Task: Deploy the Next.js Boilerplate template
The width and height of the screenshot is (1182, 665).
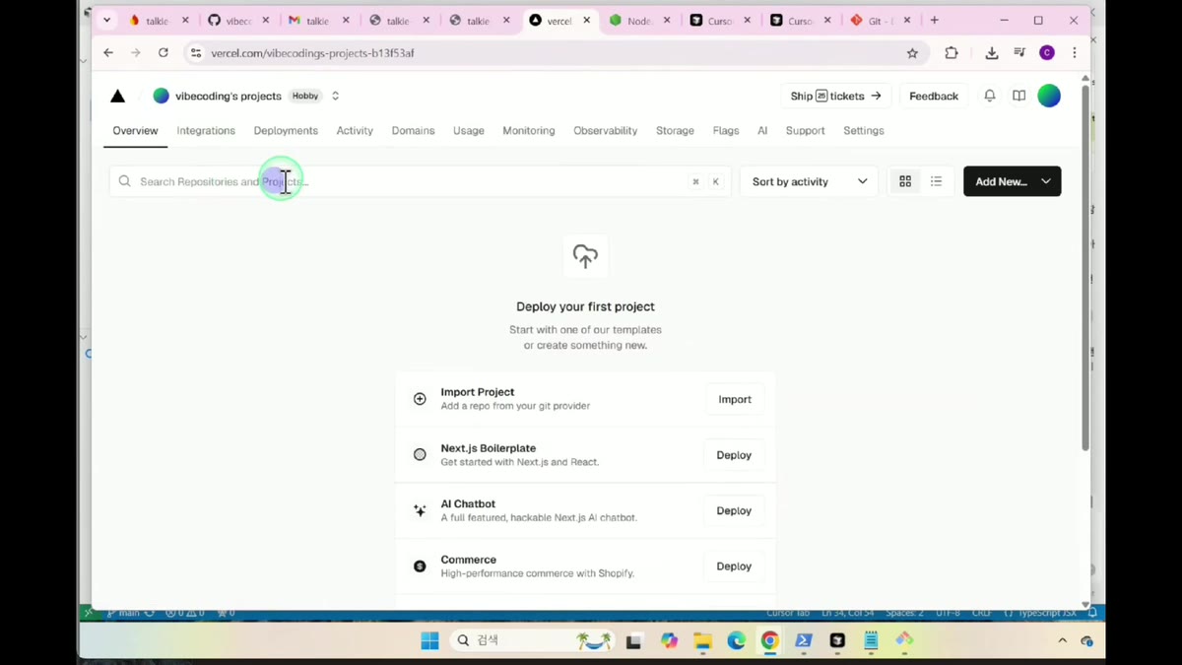Action: (734, 455)
